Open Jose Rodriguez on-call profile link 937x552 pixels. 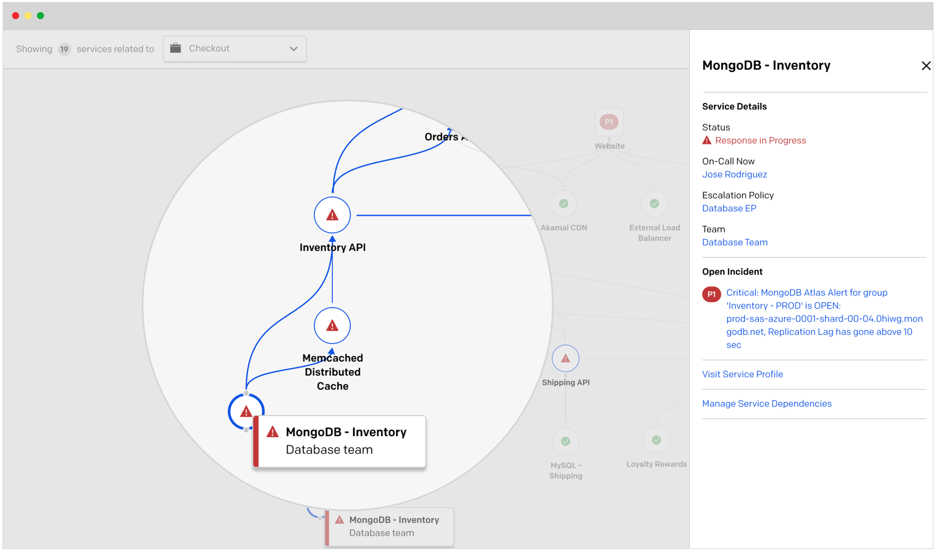click(x=734, y=175)
